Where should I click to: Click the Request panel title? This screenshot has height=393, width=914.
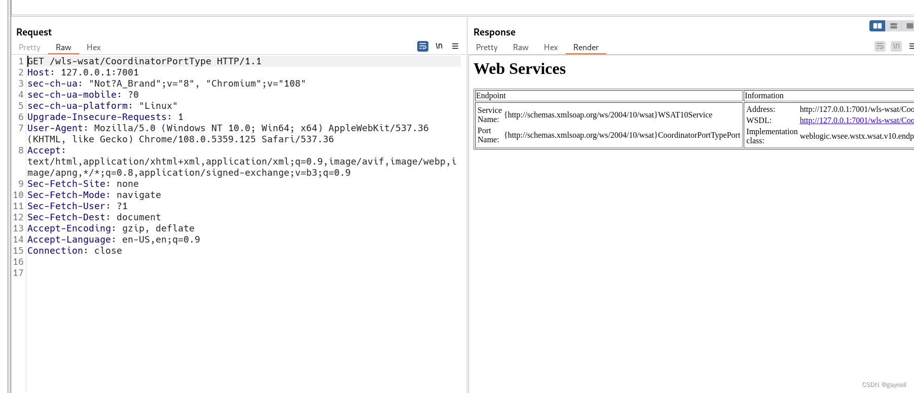click(34, 32)
